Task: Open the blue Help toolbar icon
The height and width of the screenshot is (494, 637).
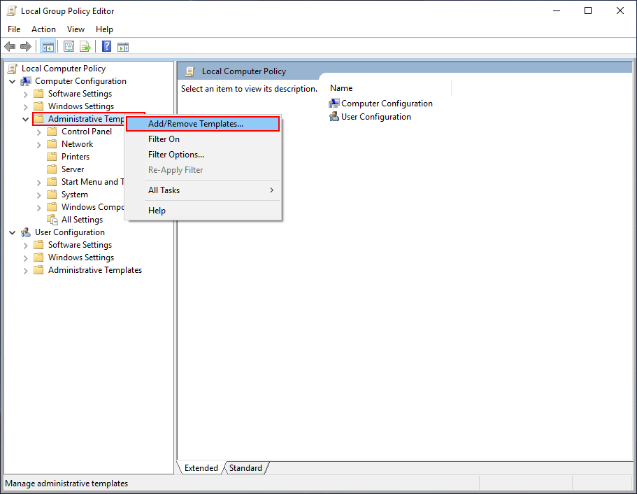Action: tap(106, 47)
